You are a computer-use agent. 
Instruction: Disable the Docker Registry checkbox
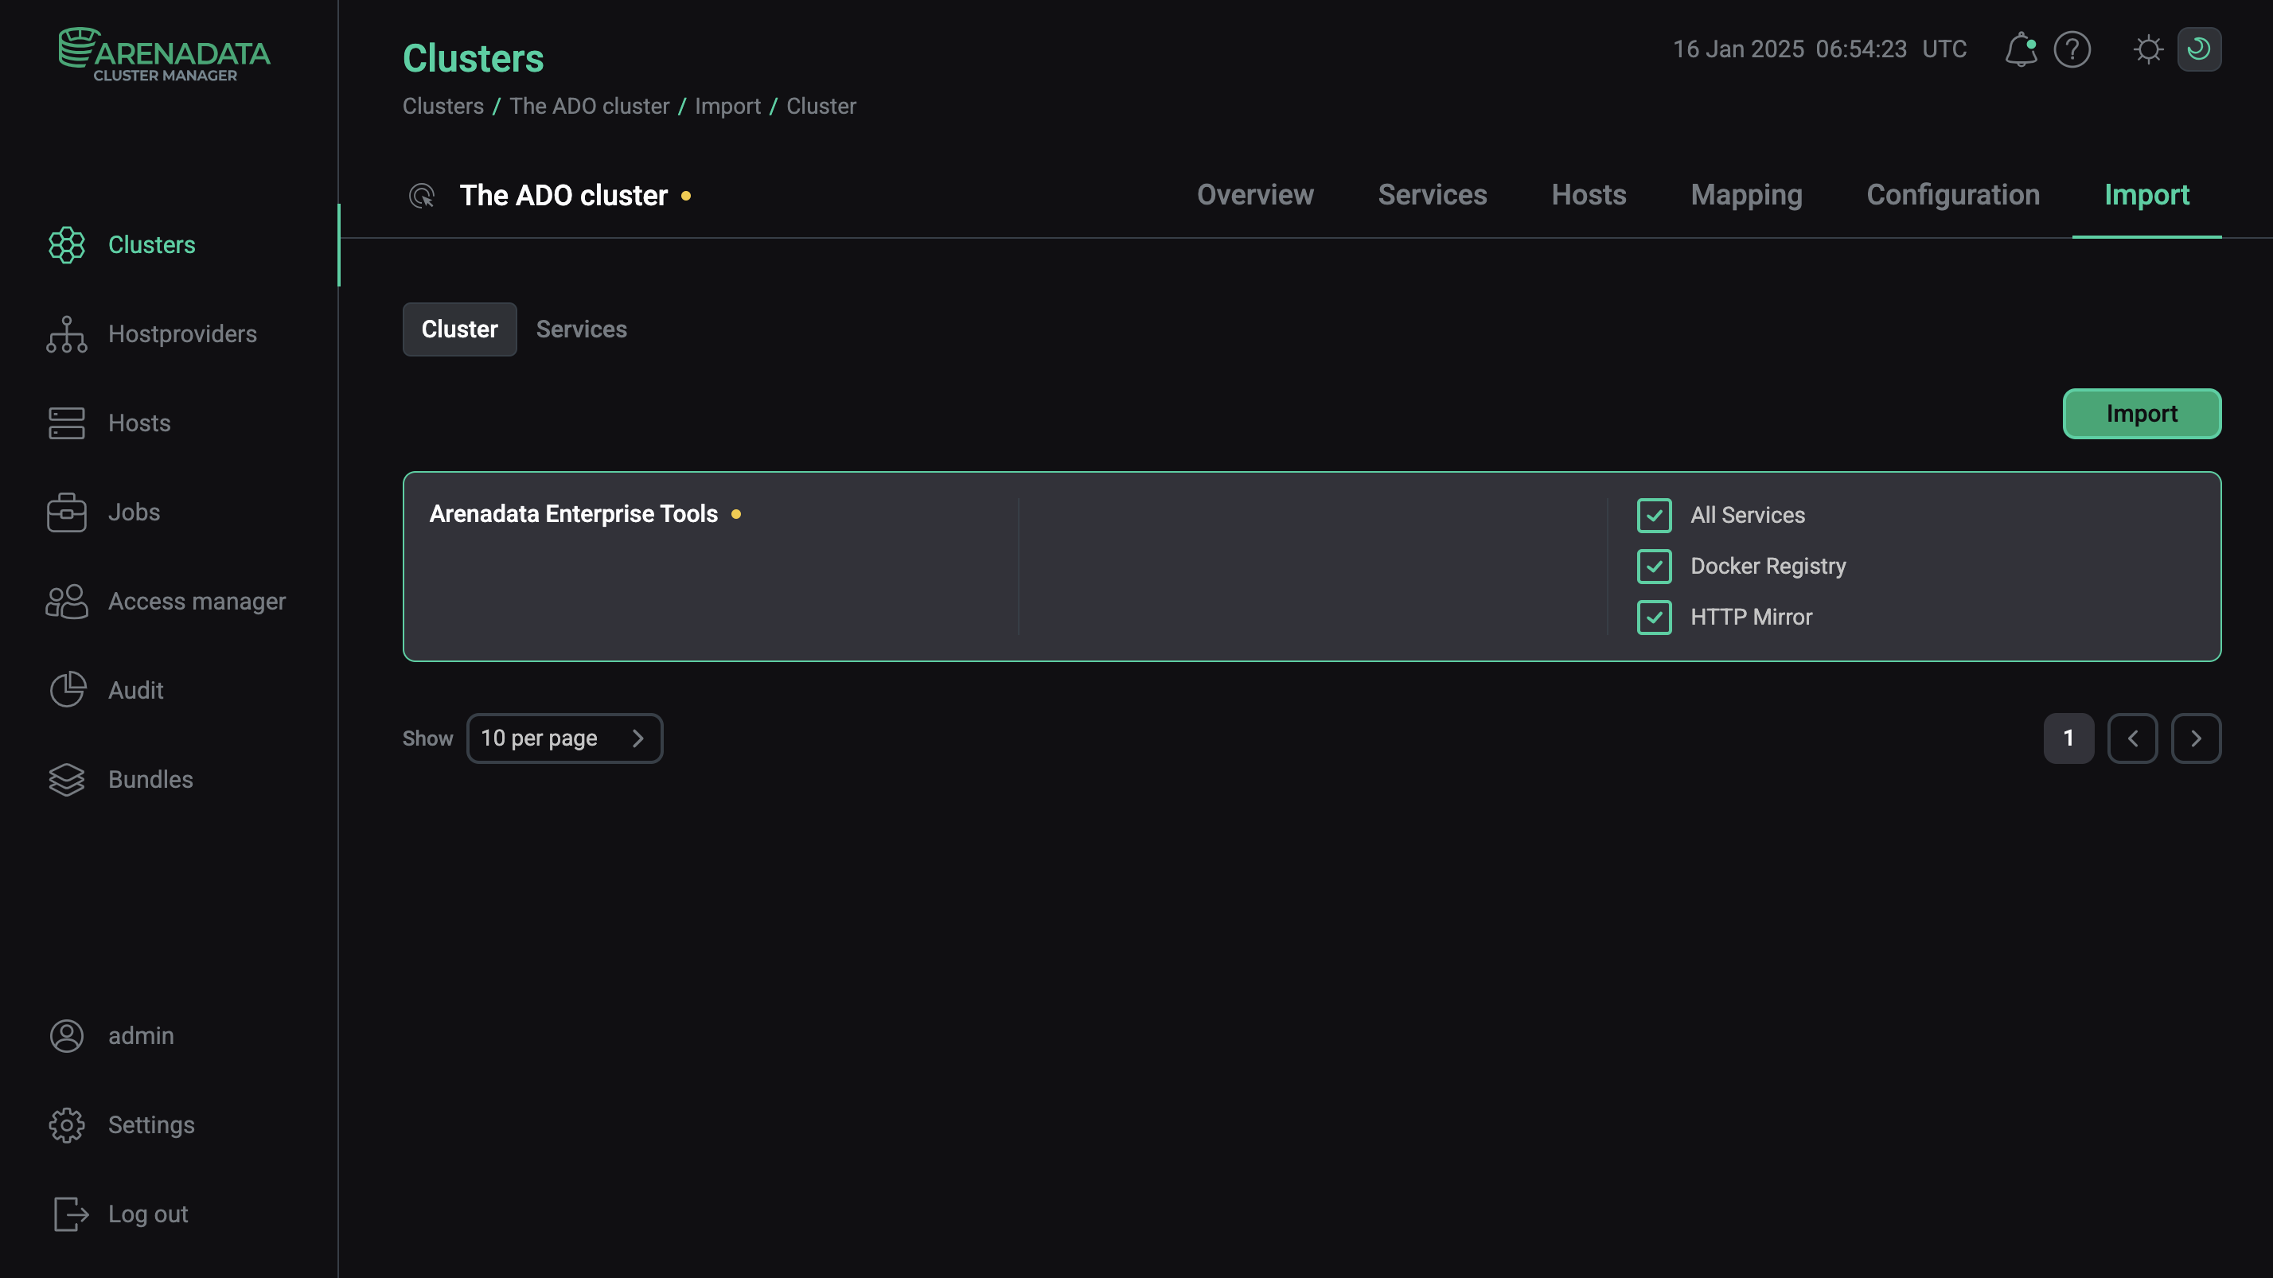[1654, 567]
